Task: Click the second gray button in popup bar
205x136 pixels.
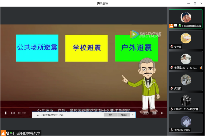Action: pos(124,115)
